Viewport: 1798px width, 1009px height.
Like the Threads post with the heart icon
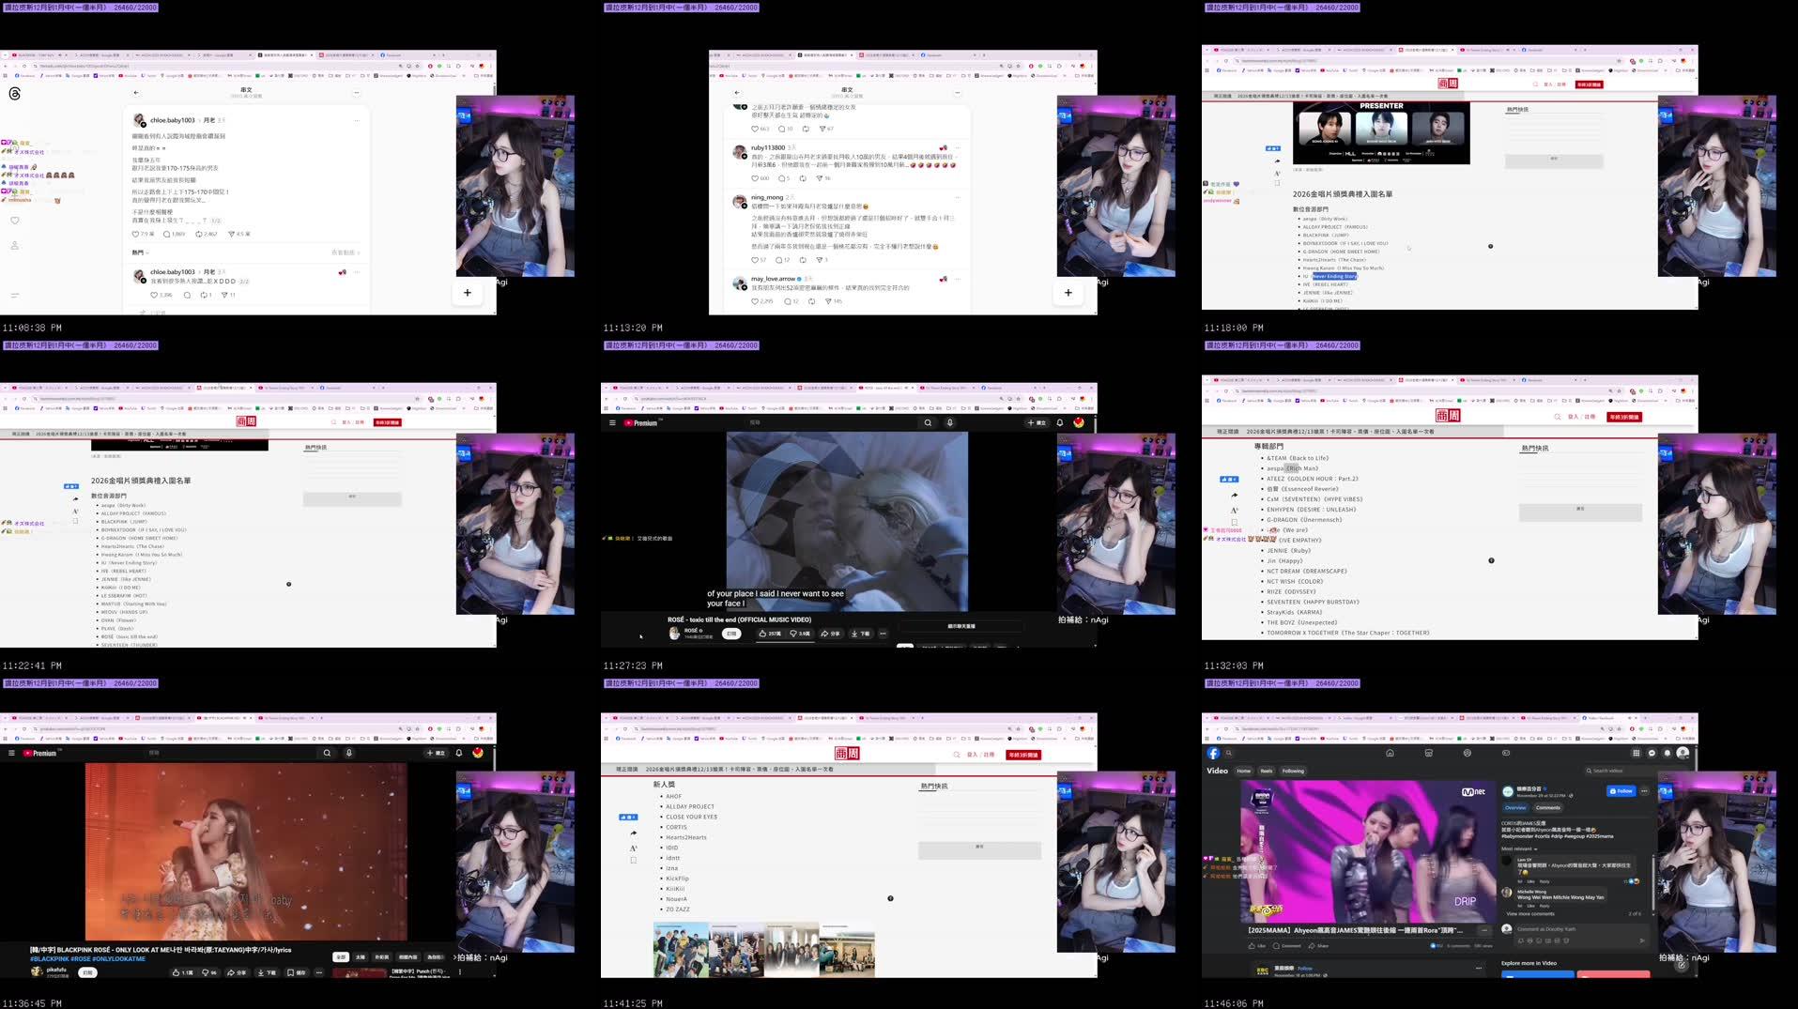[x=135, y=235]
